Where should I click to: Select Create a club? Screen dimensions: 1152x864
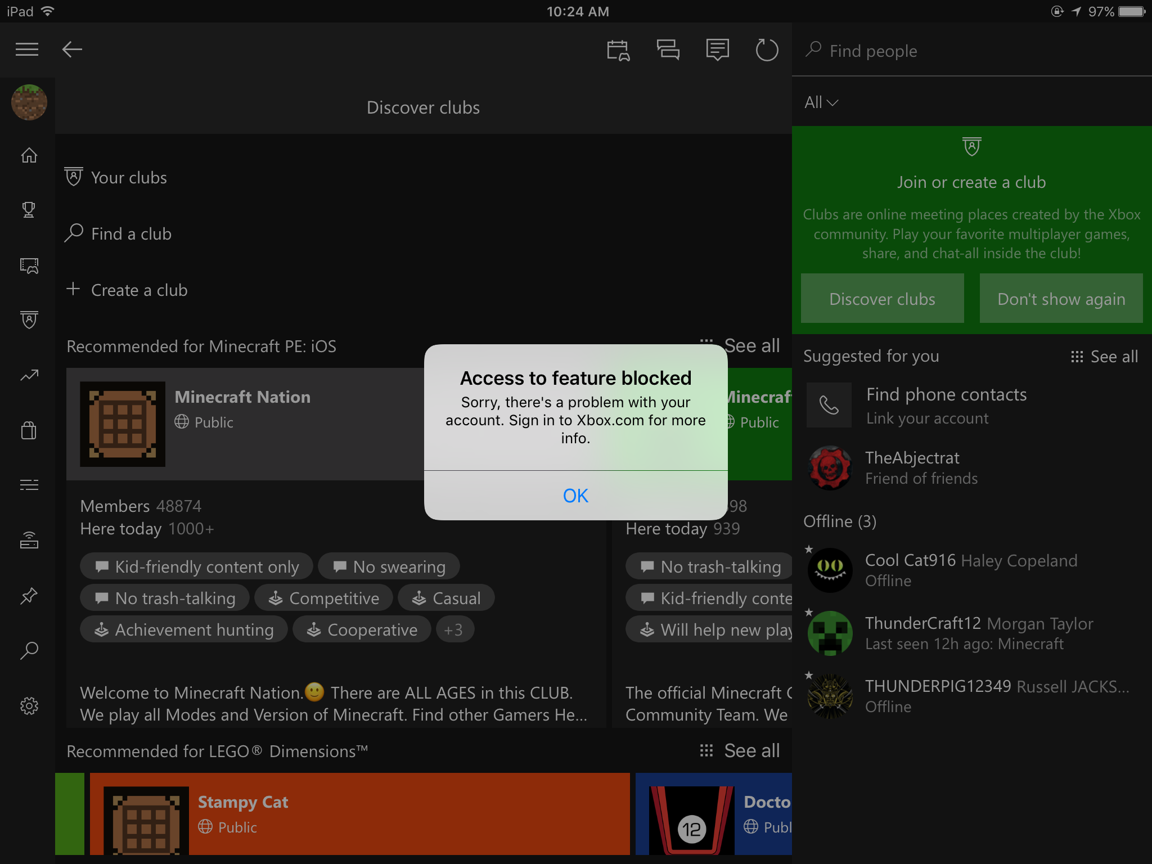127,290
